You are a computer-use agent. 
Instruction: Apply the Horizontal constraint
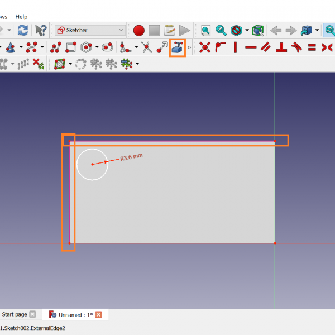[251, 47]
